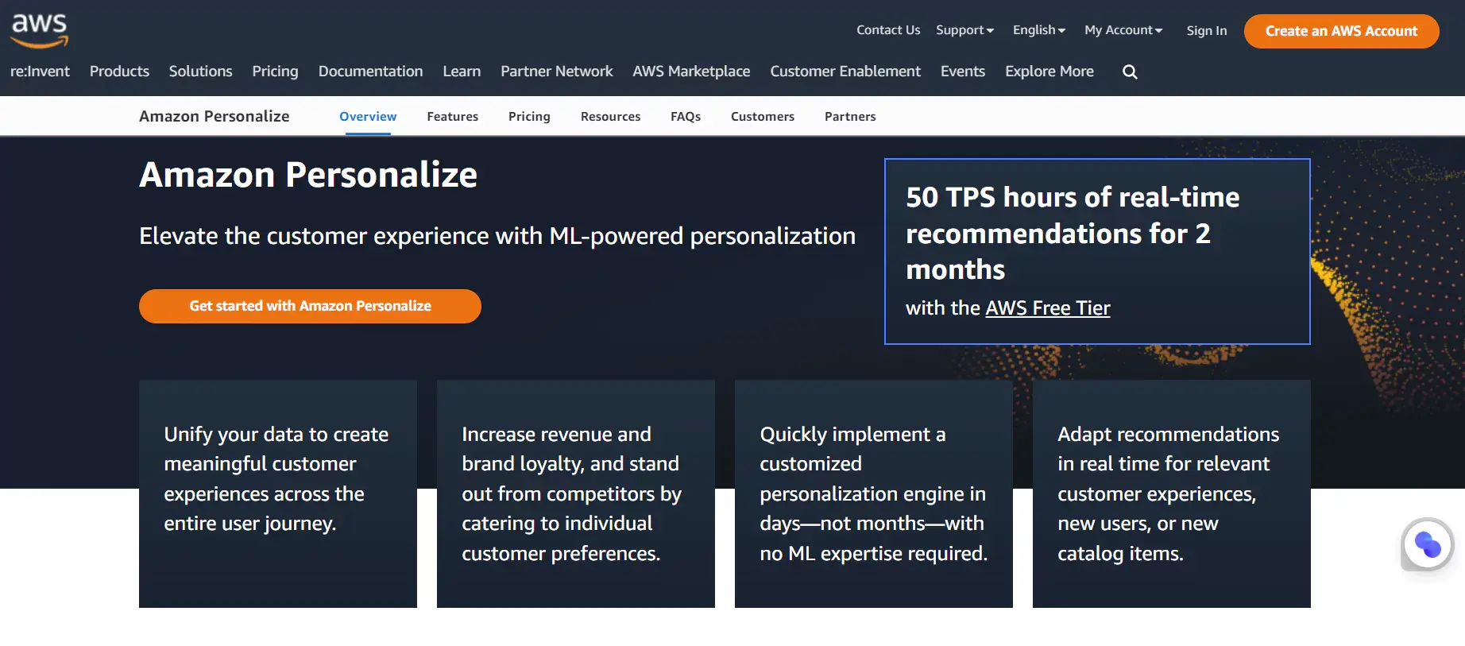Open the Products menu
The image size is (1465, 646).
point(119,72)
